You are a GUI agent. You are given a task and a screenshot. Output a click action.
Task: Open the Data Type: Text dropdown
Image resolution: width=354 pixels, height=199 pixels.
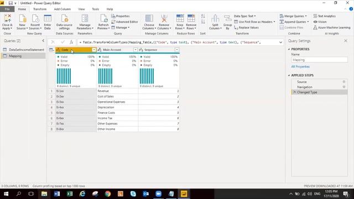click(x=244, y=16)
